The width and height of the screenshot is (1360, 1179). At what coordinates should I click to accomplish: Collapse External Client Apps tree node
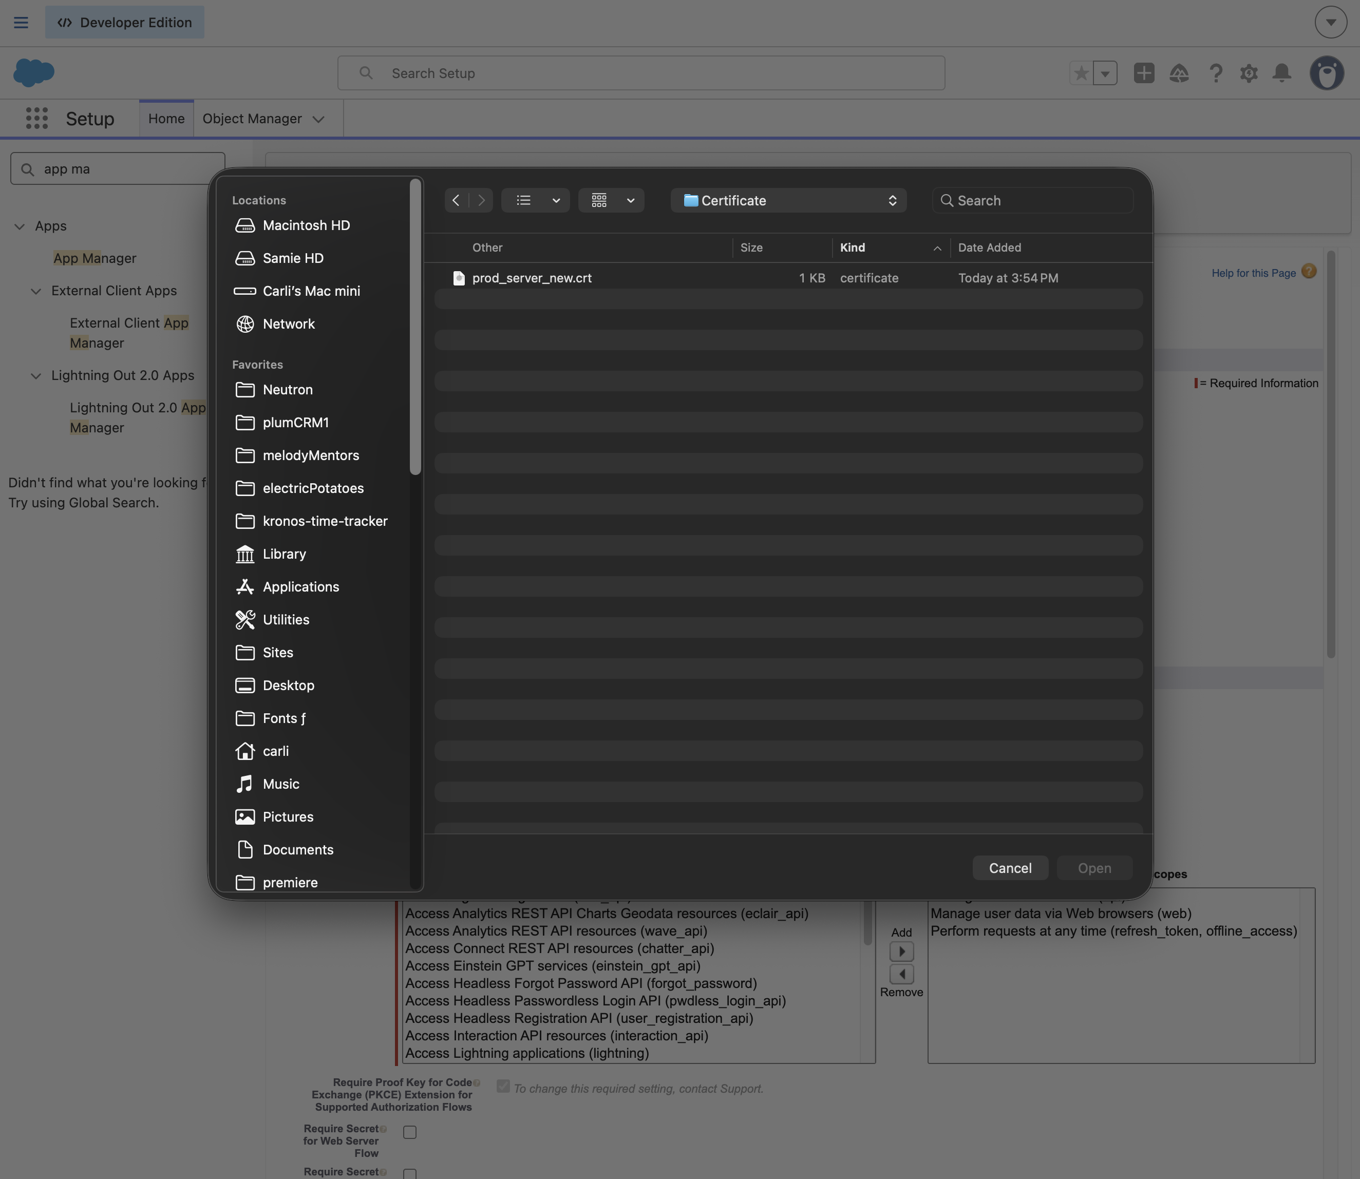[x=36, y=291]
